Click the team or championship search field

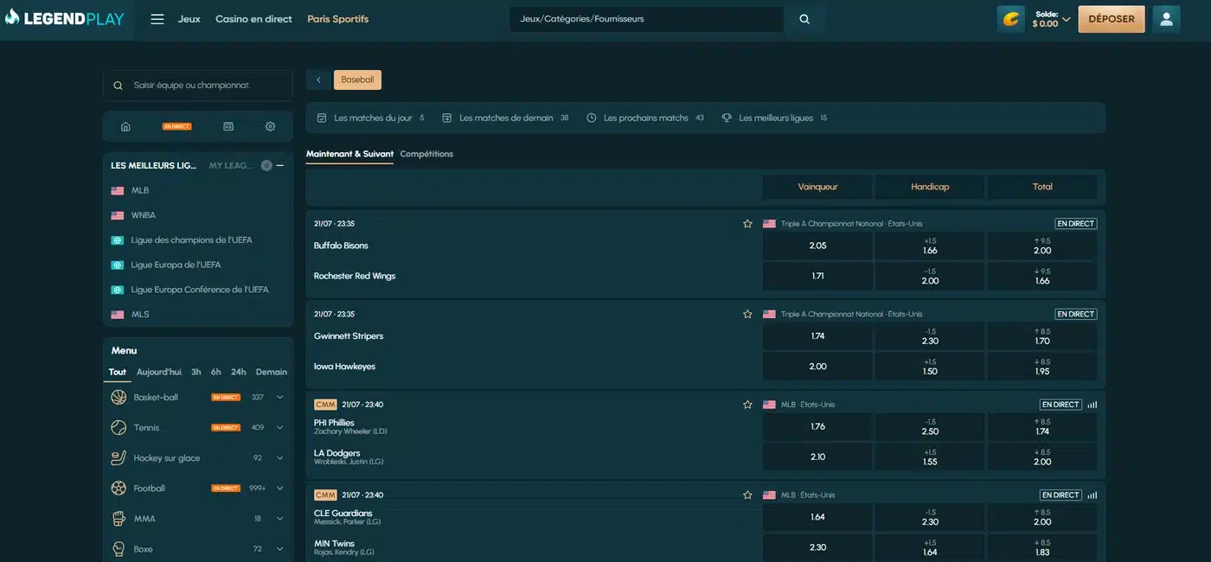click(197, 86)
